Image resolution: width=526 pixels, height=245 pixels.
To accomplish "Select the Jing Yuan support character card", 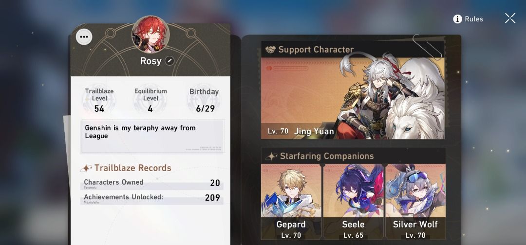I will tap(353, 98).
